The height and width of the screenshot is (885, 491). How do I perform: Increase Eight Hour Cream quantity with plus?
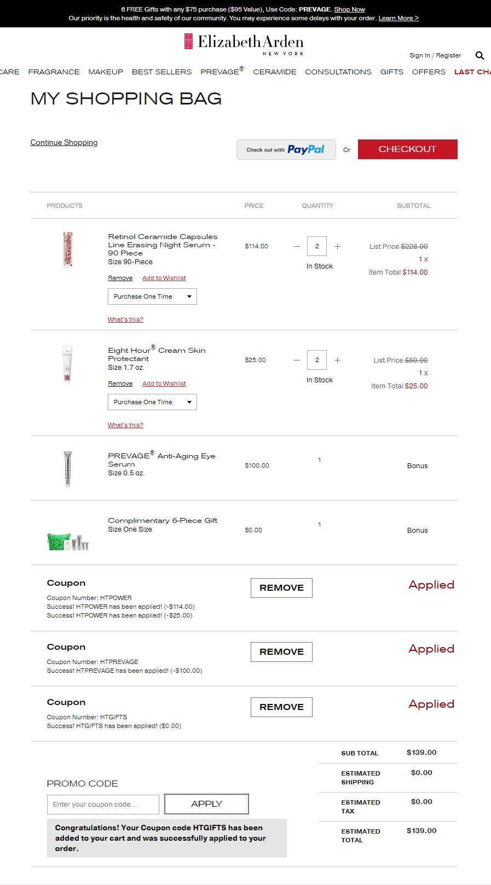[x=338, y=360]
